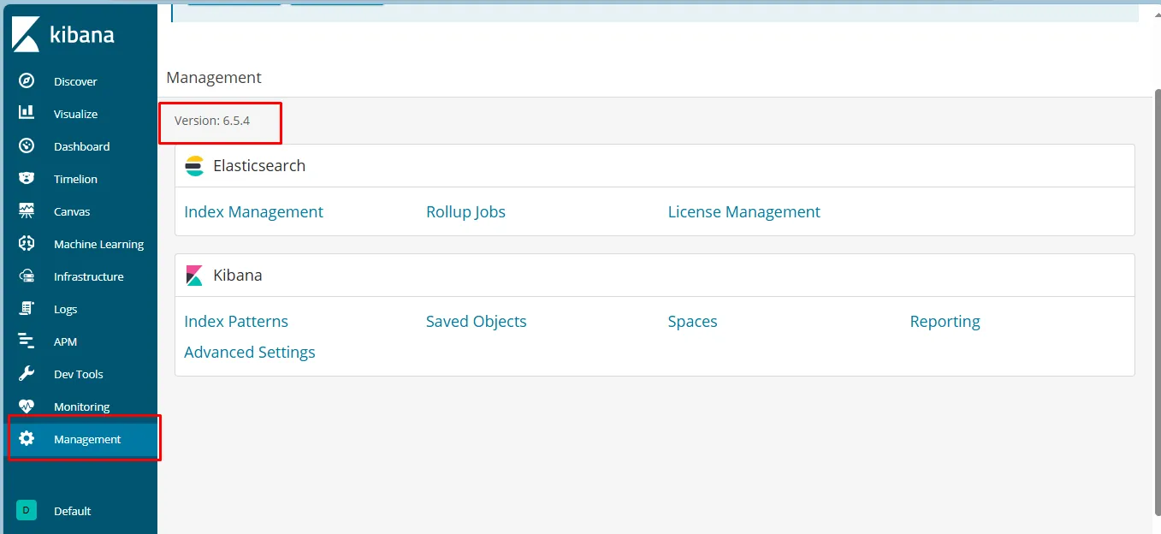
Task: Select Dev Tools in the sidebar
Action: click(78, 374)
